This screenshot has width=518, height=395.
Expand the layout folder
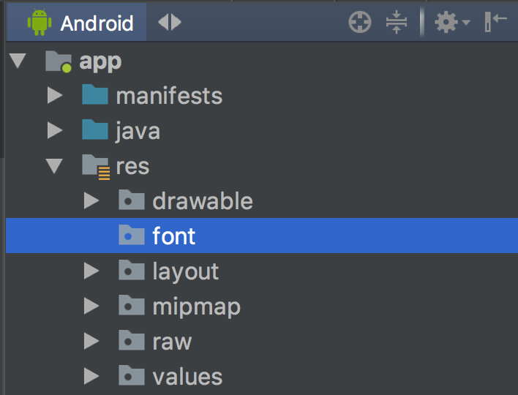click(x=91, y=271)
